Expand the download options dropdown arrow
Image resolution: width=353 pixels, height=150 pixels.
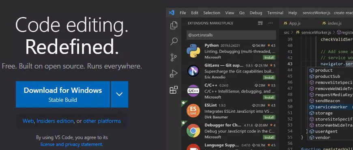coord(120,94)
